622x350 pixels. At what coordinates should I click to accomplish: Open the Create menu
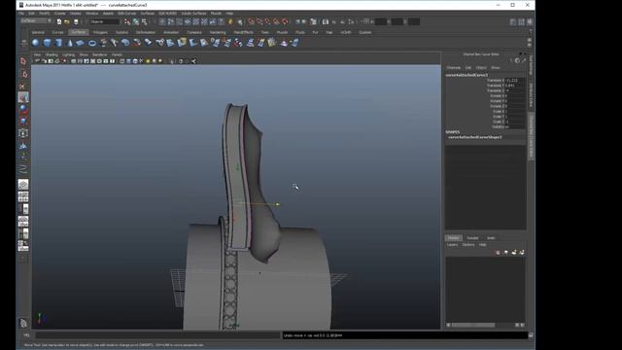click(x=60, y=13)
